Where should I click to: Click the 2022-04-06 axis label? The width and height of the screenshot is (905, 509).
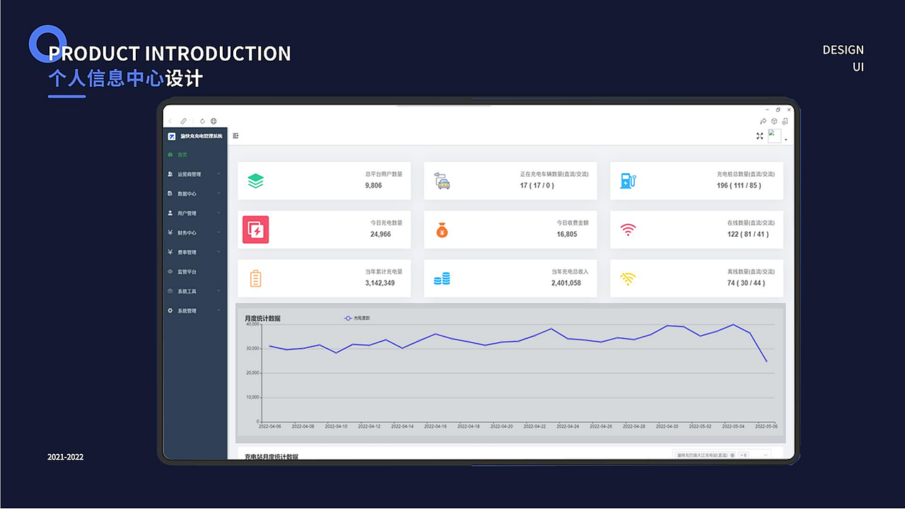tap(269, 426)
